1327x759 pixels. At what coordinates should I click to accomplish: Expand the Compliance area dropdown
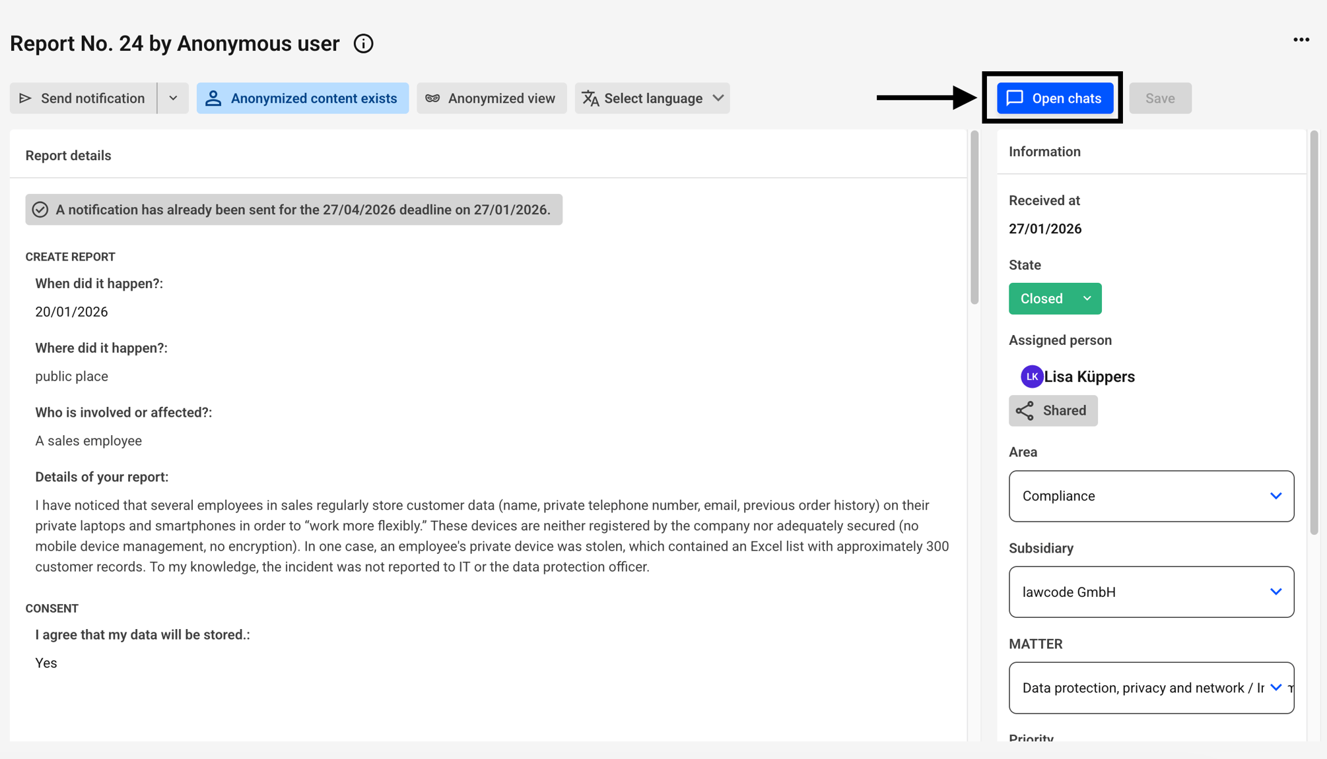click(1151, 496)
